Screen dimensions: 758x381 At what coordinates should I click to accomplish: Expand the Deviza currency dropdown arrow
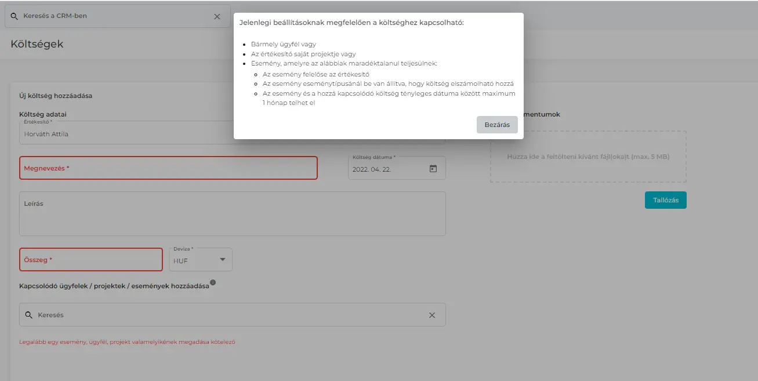223,260
